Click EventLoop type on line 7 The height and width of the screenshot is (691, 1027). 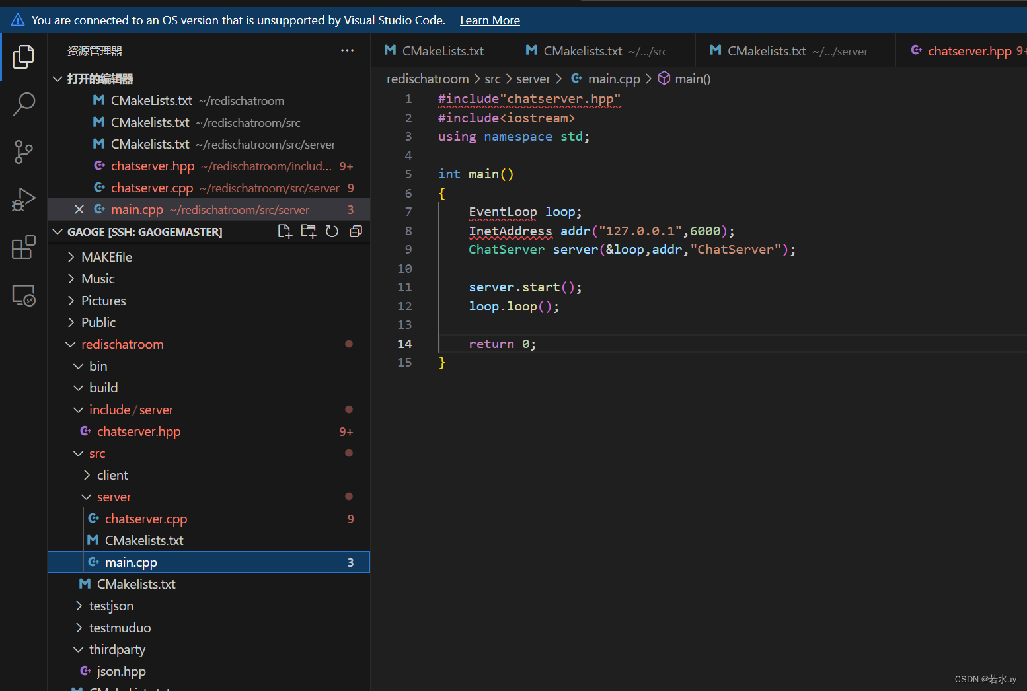coord(503,212)
